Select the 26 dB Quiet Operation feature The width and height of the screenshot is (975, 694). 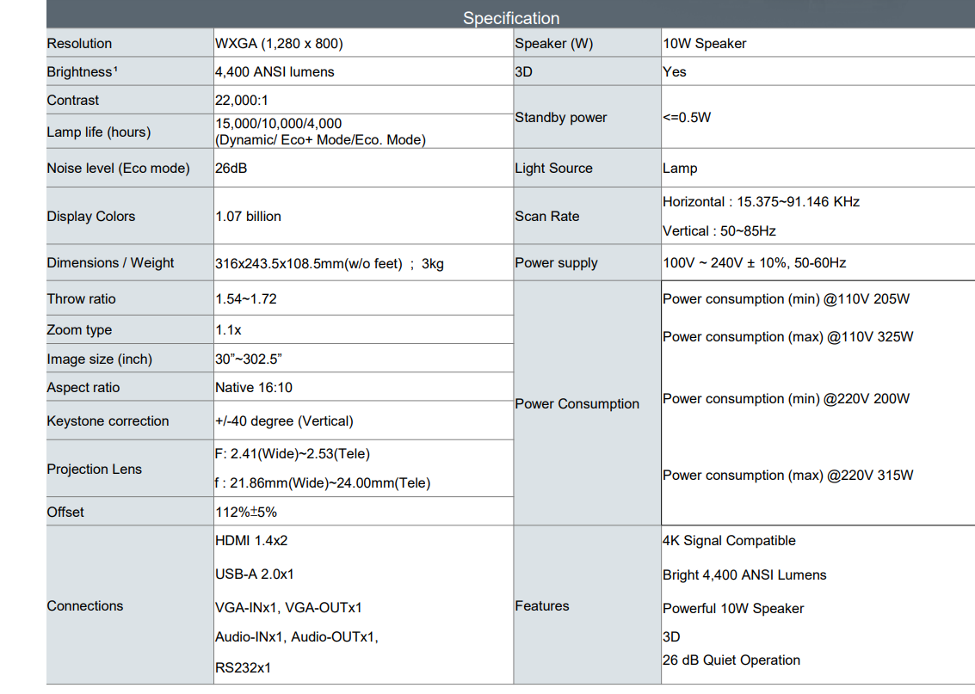[x=731, y=660]
